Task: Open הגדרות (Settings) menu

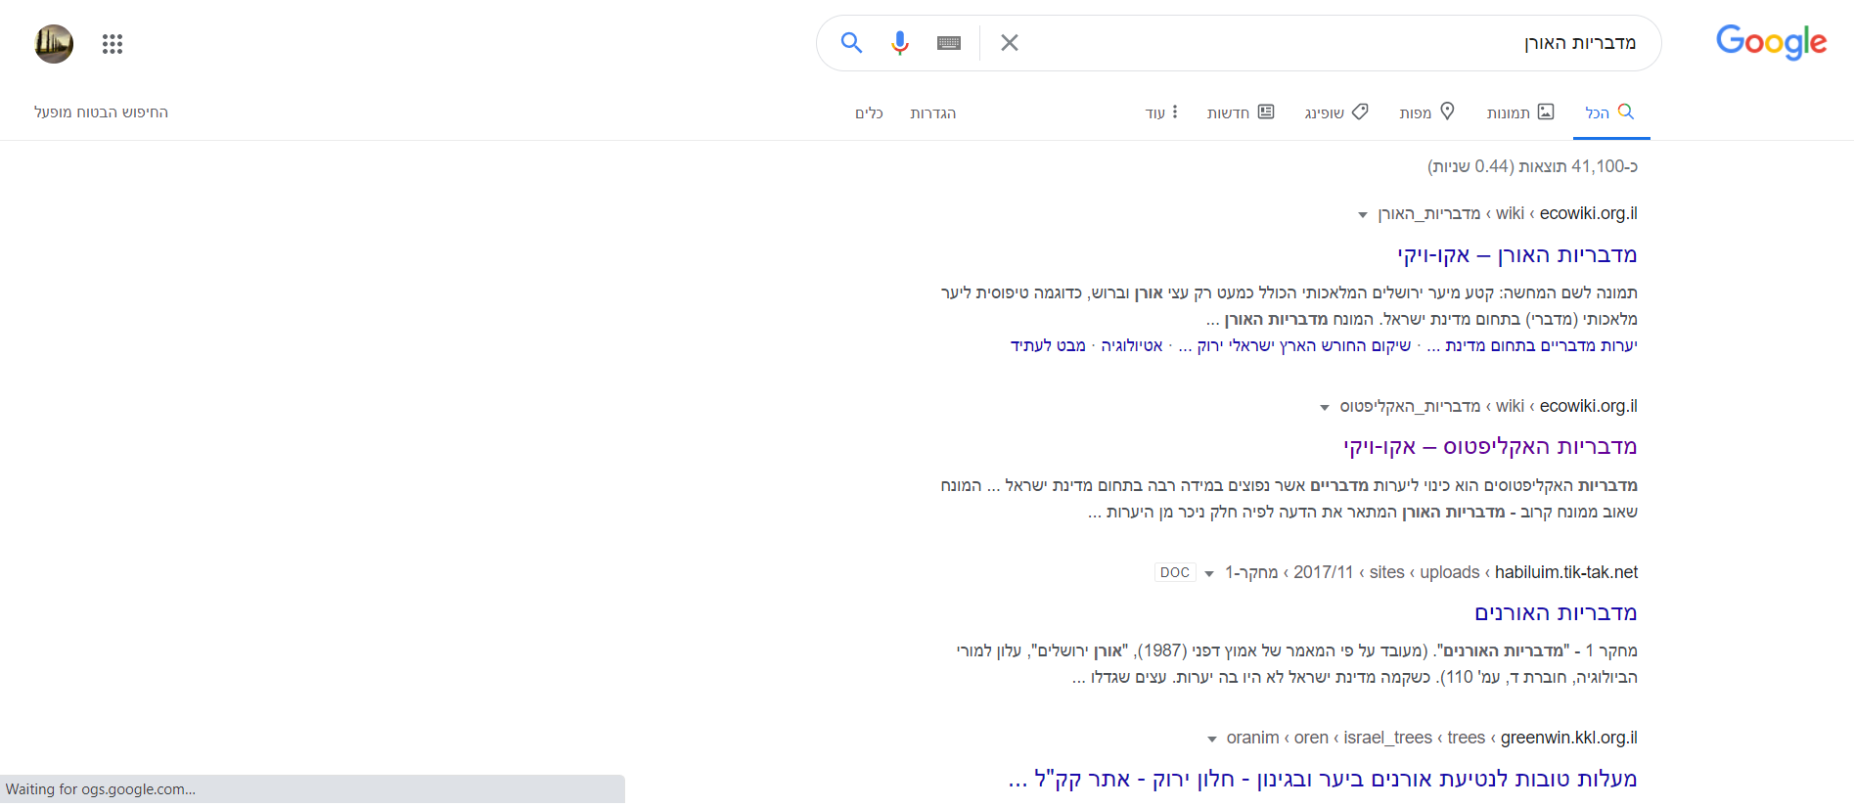Action: pos(933,113)
